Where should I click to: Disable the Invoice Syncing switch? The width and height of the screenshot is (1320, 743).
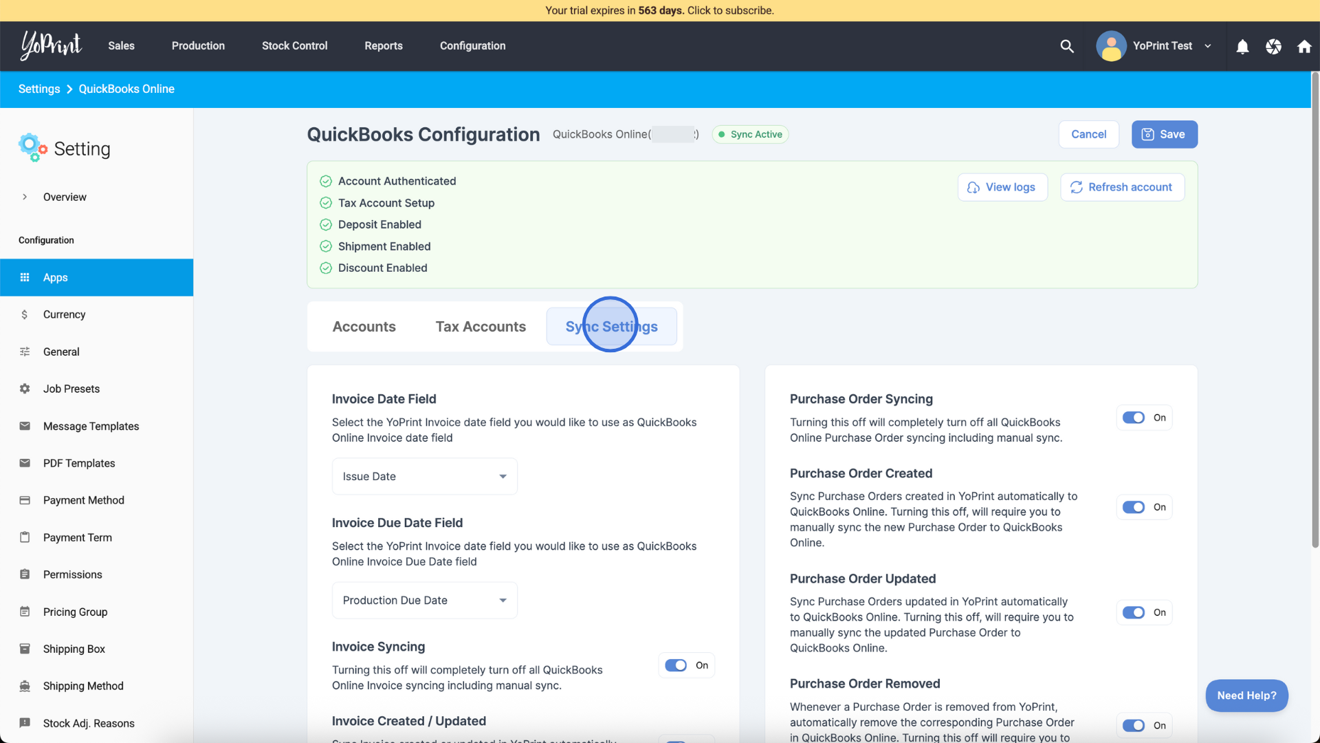point(676,665)
